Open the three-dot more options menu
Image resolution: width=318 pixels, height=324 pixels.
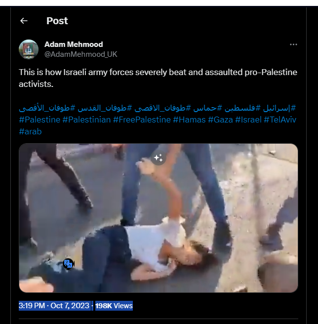click(x=293, y=44)
